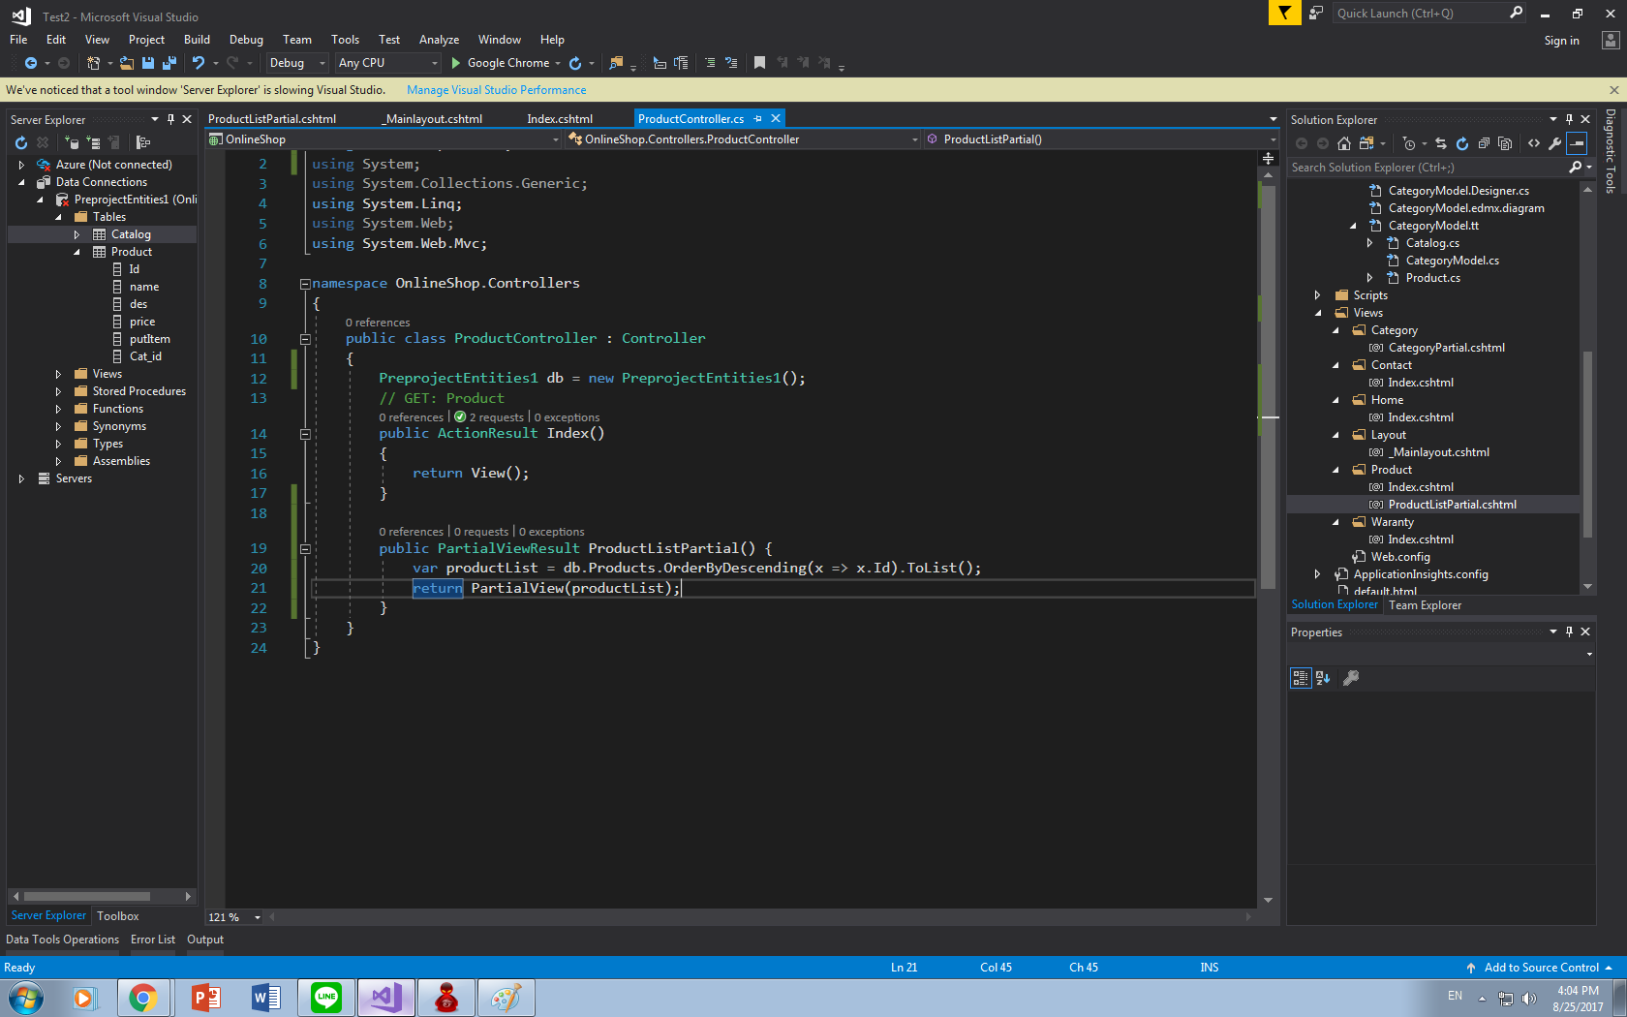This screenshot has height=1017, width=1627.
Task: Click the Solution Explorer vertical scrollbar thumb
Action: click(1587, 444)
